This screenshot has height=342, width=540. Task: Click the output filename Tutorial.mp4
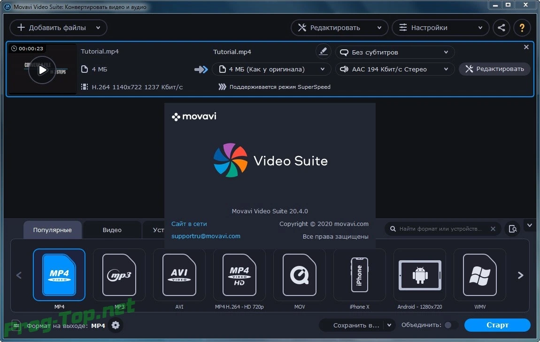click(x=232, y=52)
